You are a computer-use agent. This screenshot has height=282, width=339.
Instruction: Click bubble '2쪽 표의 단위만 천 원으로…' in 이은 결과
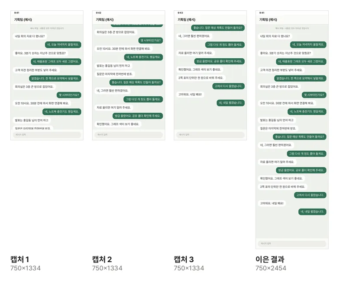(283, 187)
